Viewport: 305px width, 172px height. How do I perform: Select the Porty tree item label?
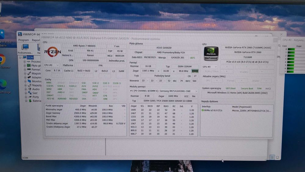tap(36, 97)
